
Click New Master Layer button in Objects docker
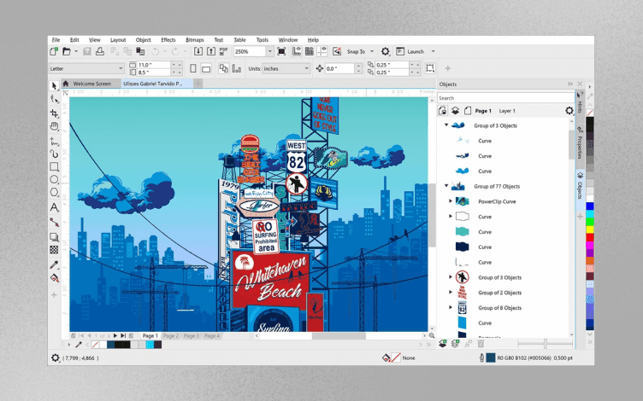coord(455,344)
